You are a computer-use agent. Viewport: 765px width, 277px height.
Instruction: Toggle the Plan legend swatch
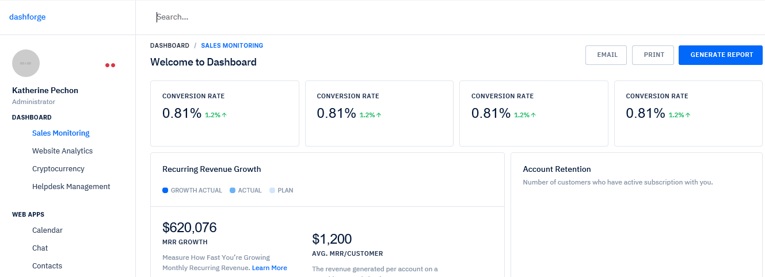(272, 190)
